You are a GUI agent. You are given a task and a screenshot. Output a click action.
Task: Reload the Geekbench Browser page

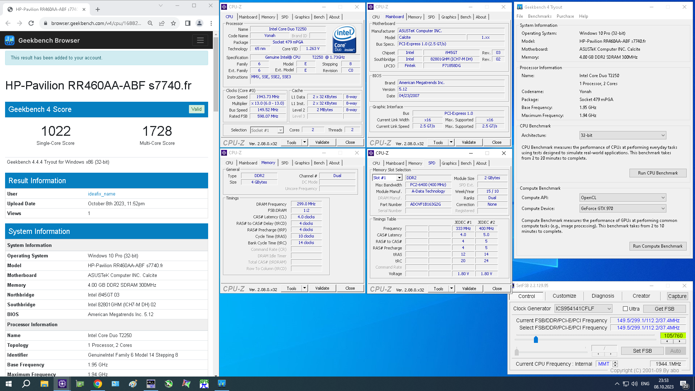31,23
